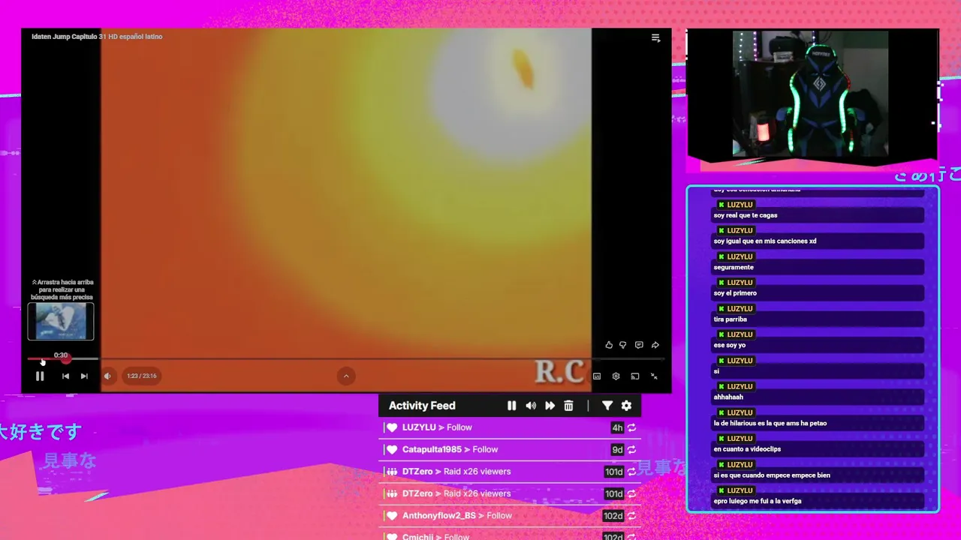Skip to previous video in player
Image resolution: width=961 pixels, height=540 pixels.
pos(65,376)
